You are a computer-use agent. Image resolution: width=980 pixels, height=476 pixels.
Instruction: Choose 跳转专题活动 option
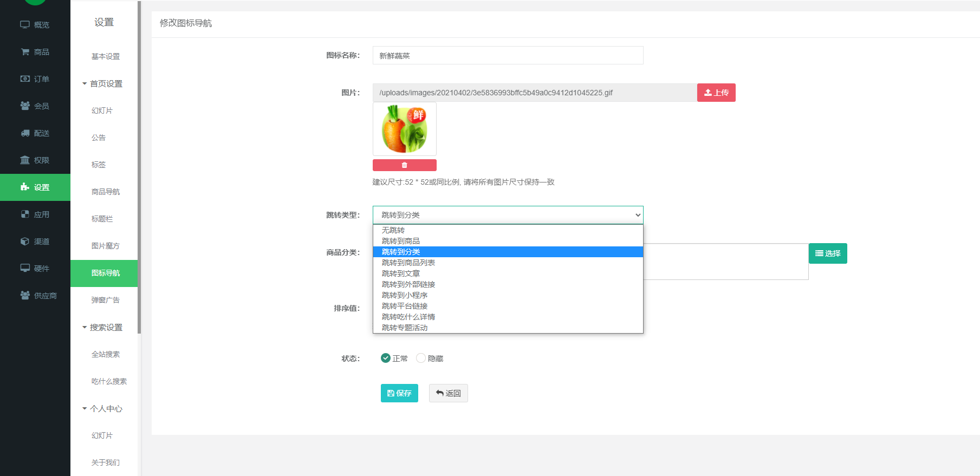508,328
